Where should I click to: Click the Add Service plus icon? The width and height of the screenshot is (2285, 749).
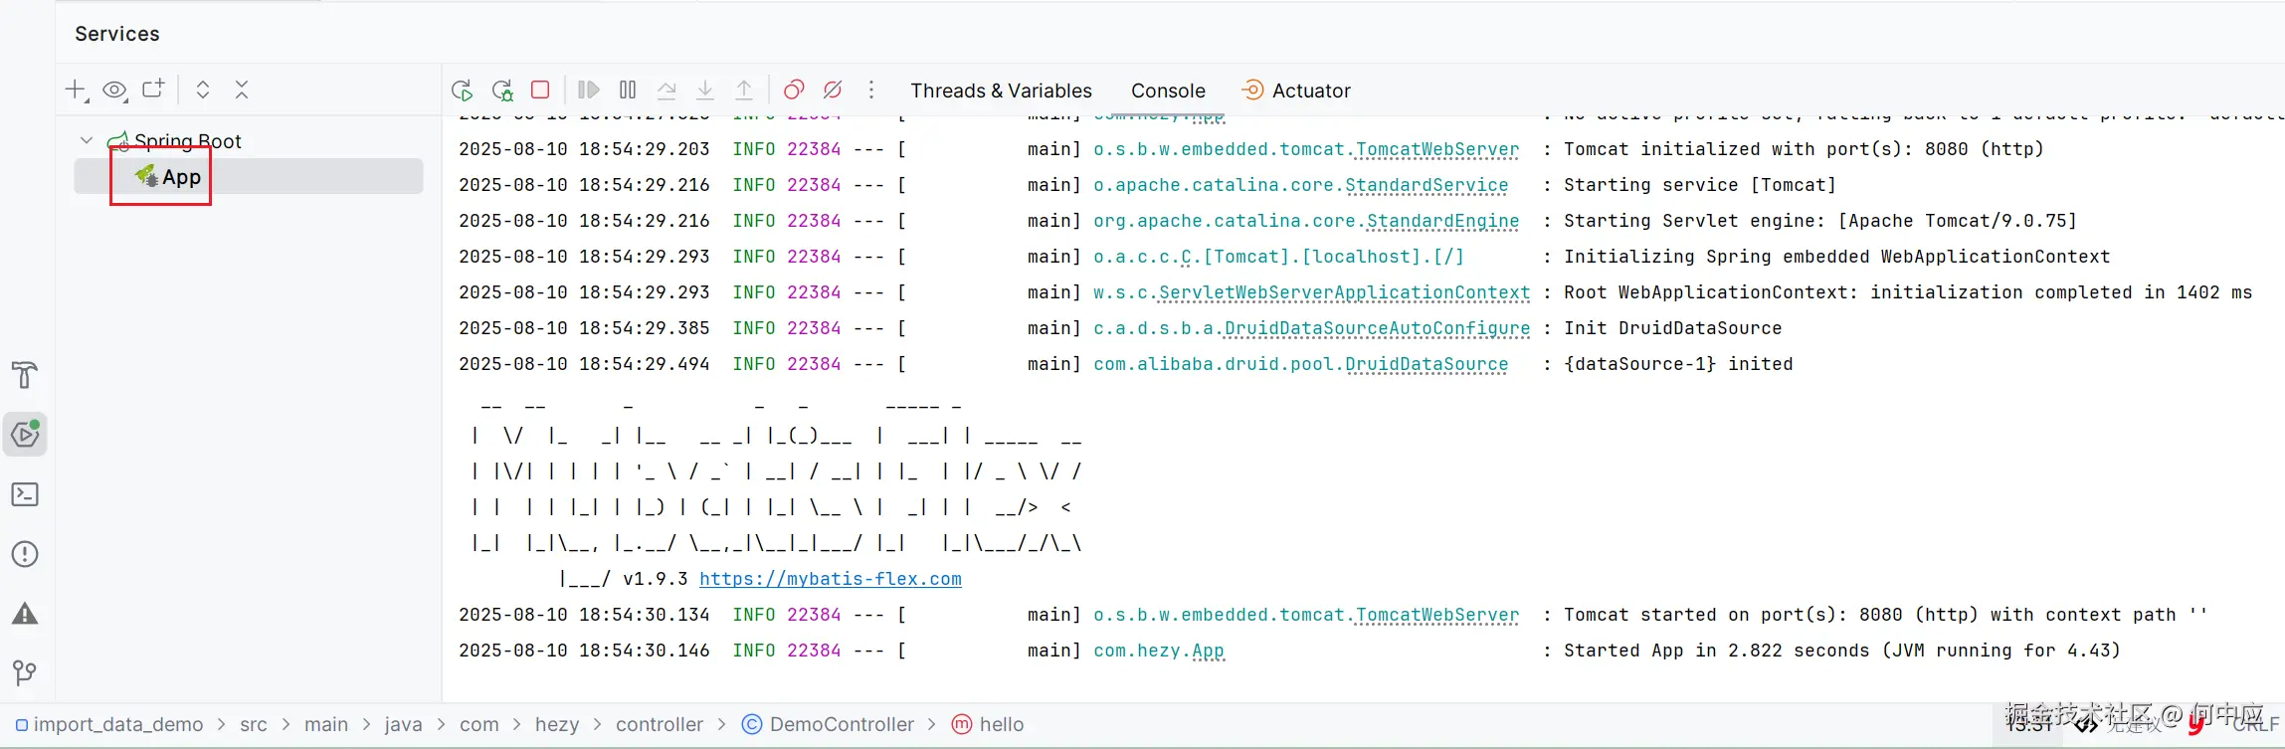pyautogui.click(x=76, y=91)
